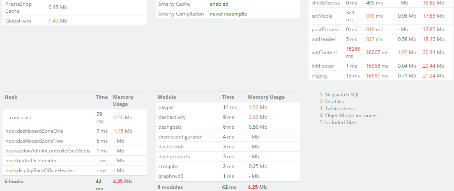Click the Smarty Cache label
The image size is (454, 191).
174,4
